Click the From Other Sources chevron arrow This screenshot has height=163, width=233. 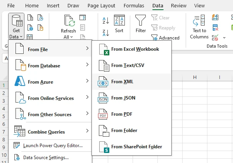tap(87, 113)
